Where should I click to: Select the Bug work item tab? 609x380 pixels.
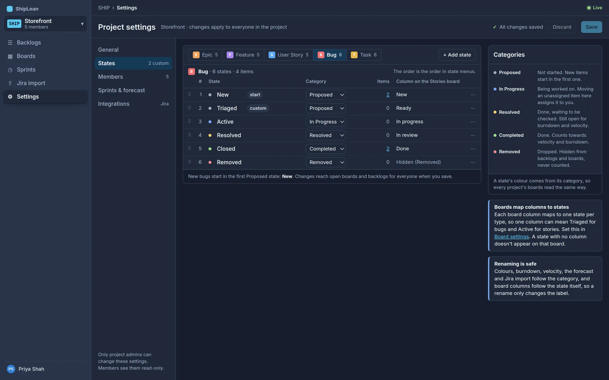click(x=329, y=55)
